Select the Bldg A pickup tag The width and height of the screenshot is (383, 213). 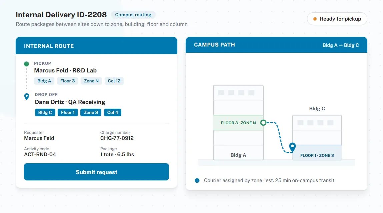(x=44, y=81)
